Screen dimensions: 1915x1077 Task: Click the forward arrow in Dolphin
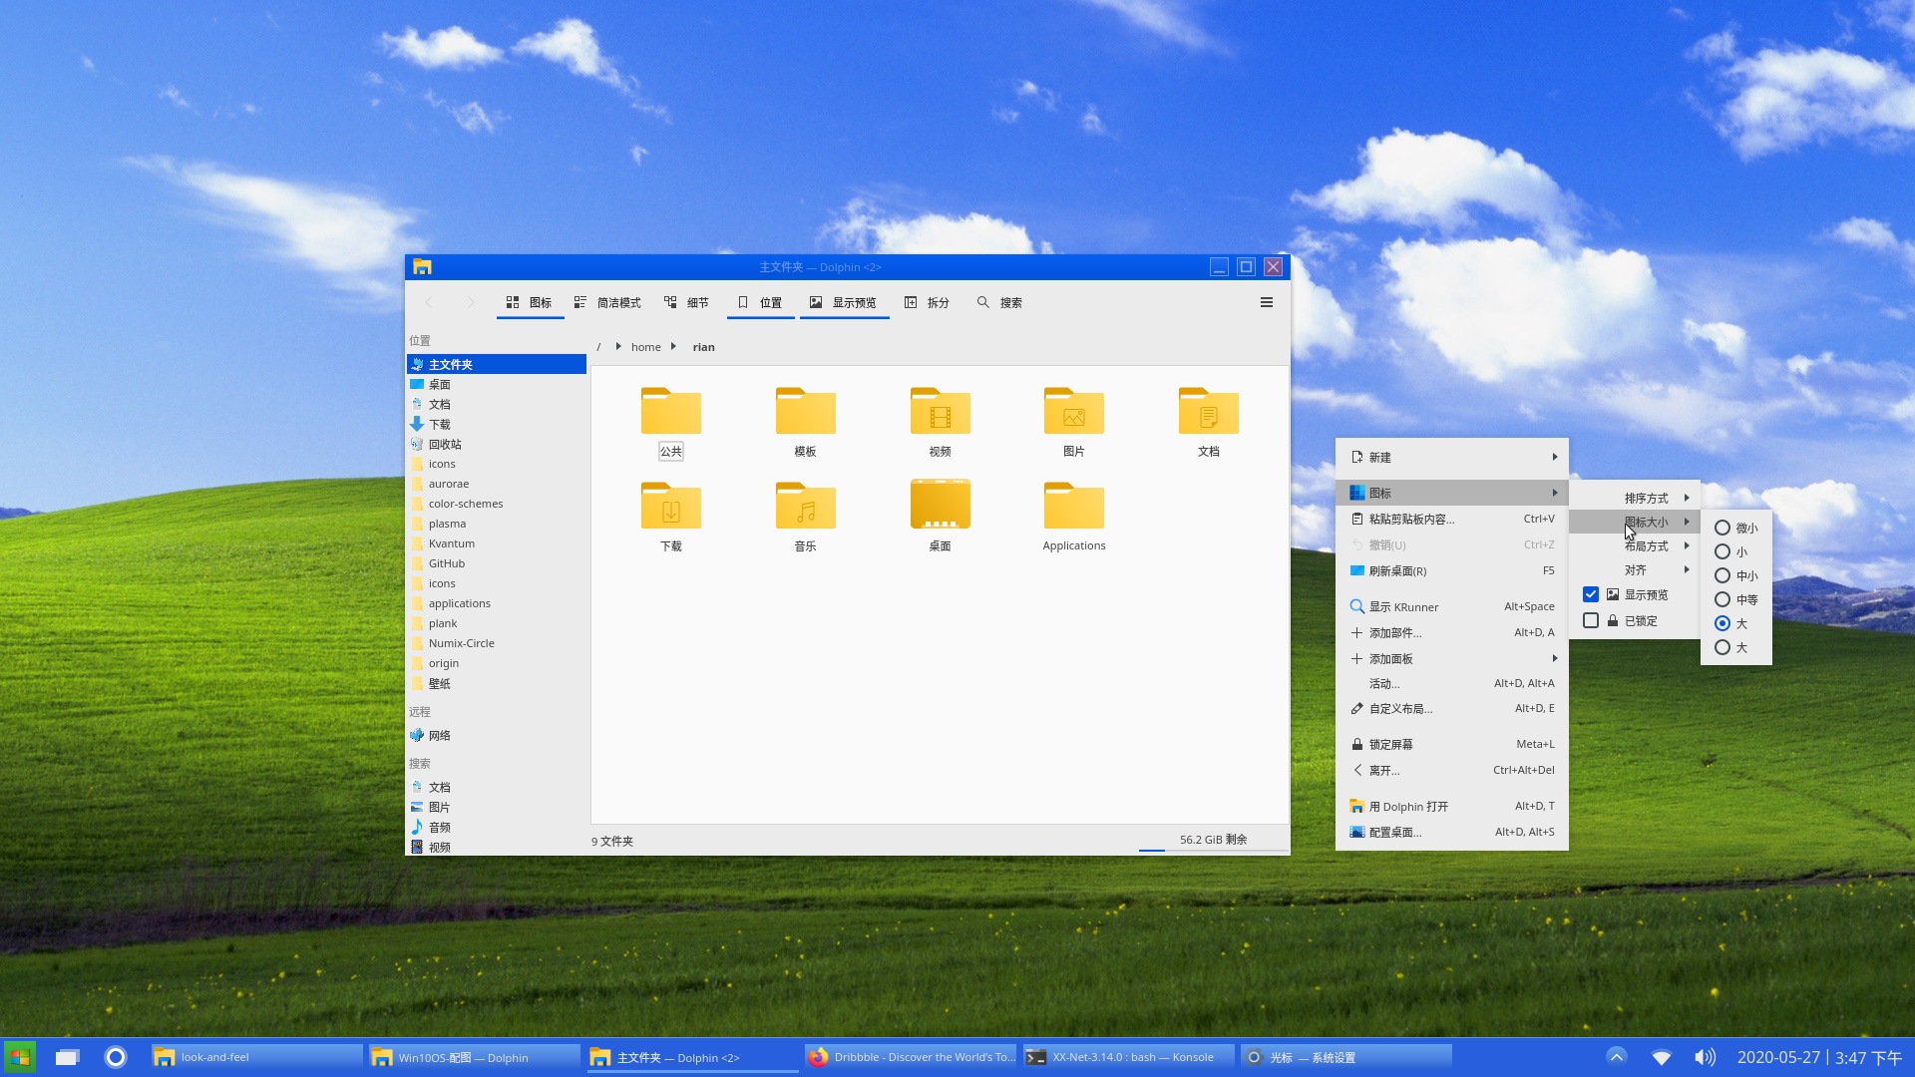pyautogui.click(x=471, y=302)
